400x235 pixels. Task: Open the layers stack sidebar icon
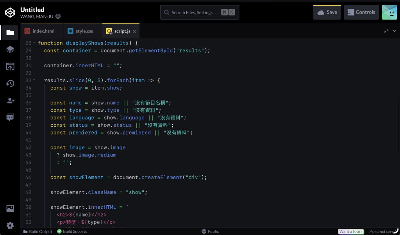[x=10, y=49]
